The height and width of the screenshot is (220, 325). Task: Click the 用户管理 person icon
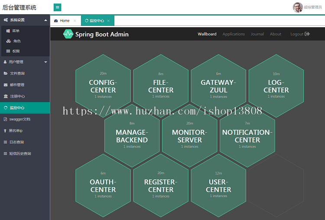tap(5, 62)
